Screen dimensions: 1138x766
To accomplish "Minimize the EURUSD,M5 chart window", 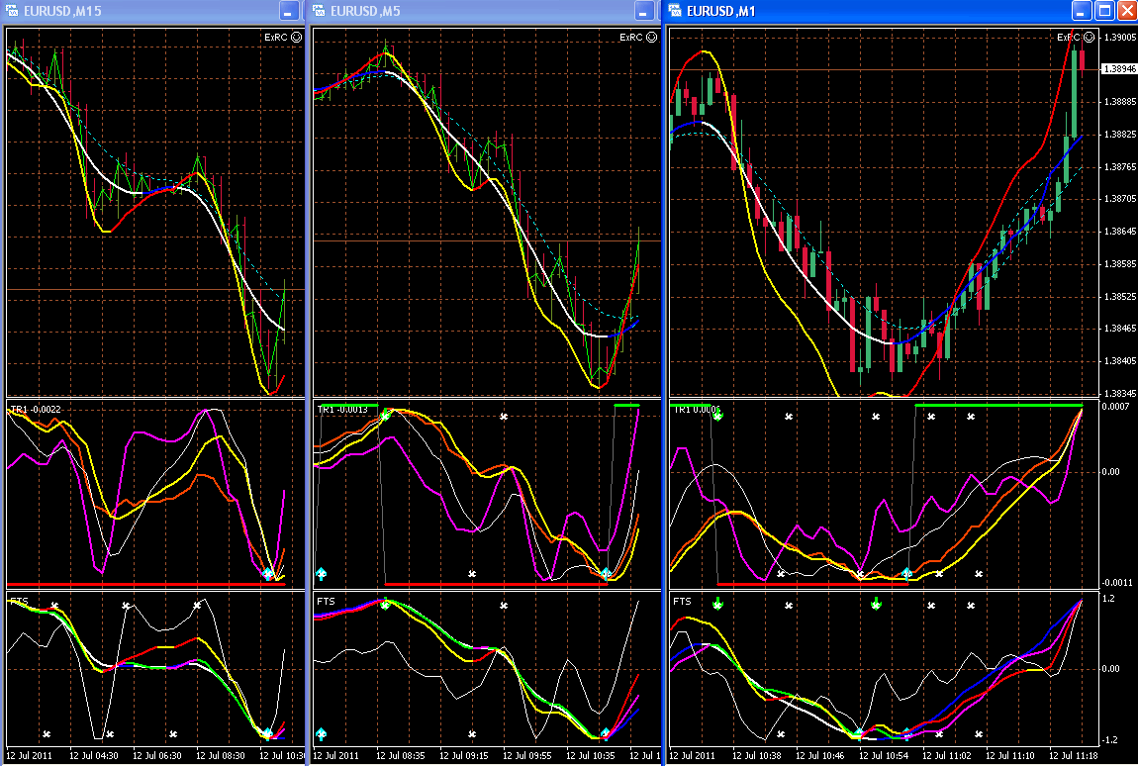I will click(x=644, y=10).
